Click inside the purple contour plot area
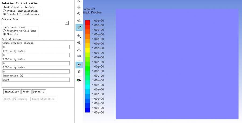 (x=177, y=64)
